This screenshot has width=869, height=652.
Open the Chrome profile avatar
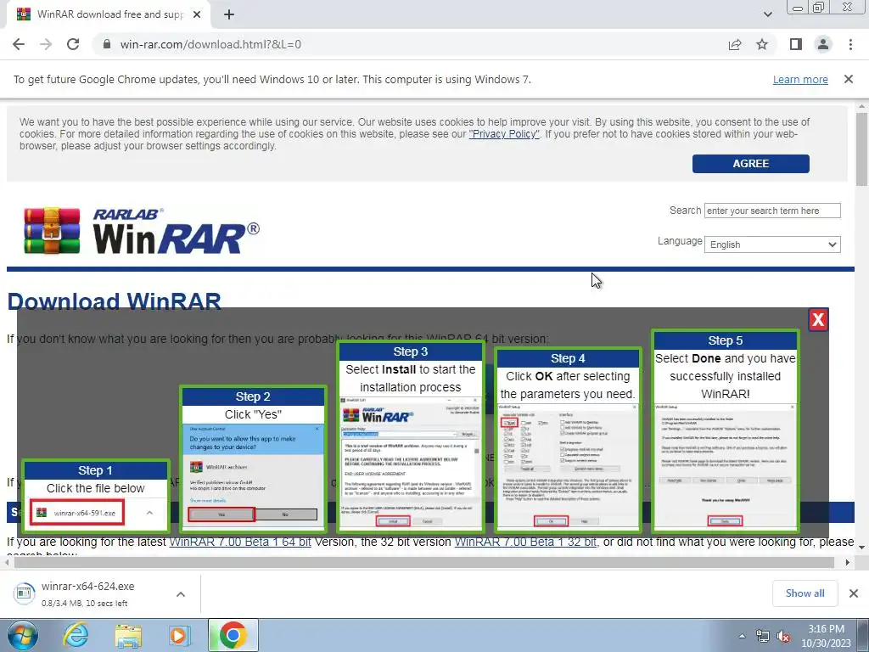click(823, 44)
